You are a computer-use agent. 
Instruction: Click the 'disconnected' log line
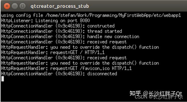coord(59,74)
